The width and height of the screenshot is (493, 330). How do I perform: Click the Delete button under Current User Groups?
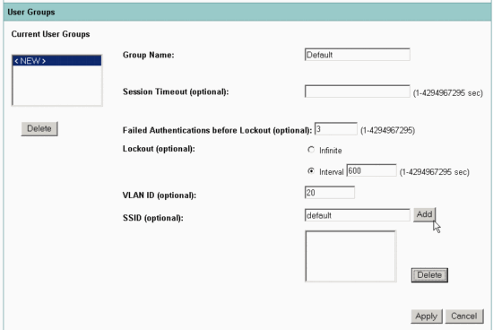coord(39,128)
